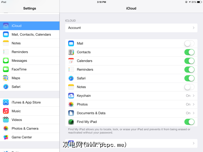The image size is (203, 152).
Task: Tap the Documents & Data On value
Action: (188, 113)
